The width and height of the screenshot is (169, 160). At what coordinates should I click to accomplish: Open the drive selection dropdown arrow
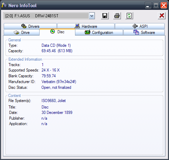tap(92, 16)
